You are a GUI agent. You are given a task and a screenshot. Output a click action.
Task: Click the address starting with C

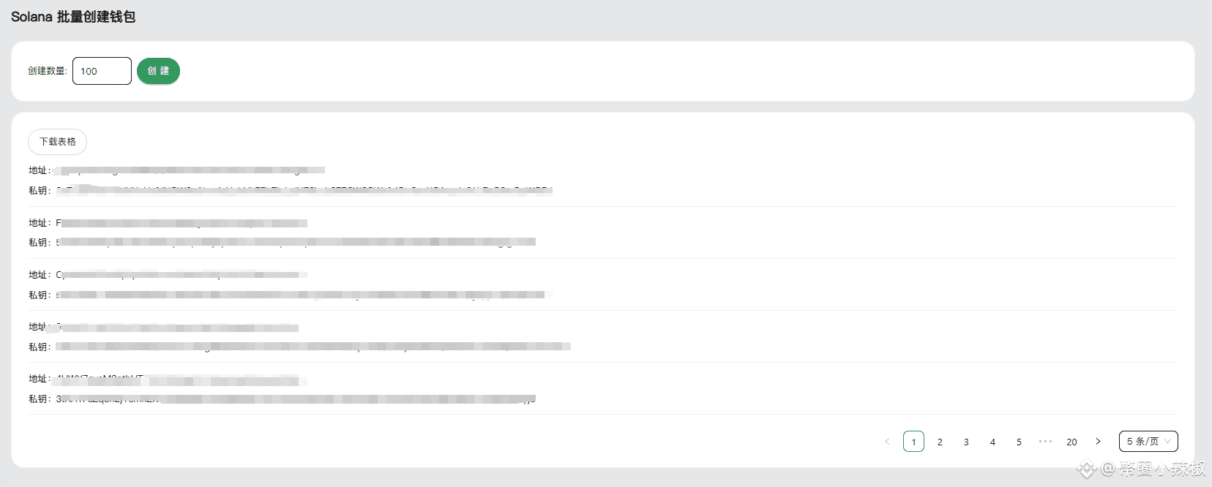pyautogui.click(x=182, y=275)
